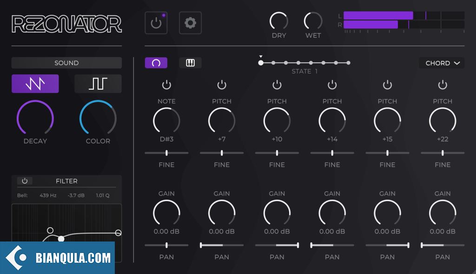Toggle power for the NOTE D#3 resonator
This screenshot has height=274, width=476.
[x=167, y=85]
